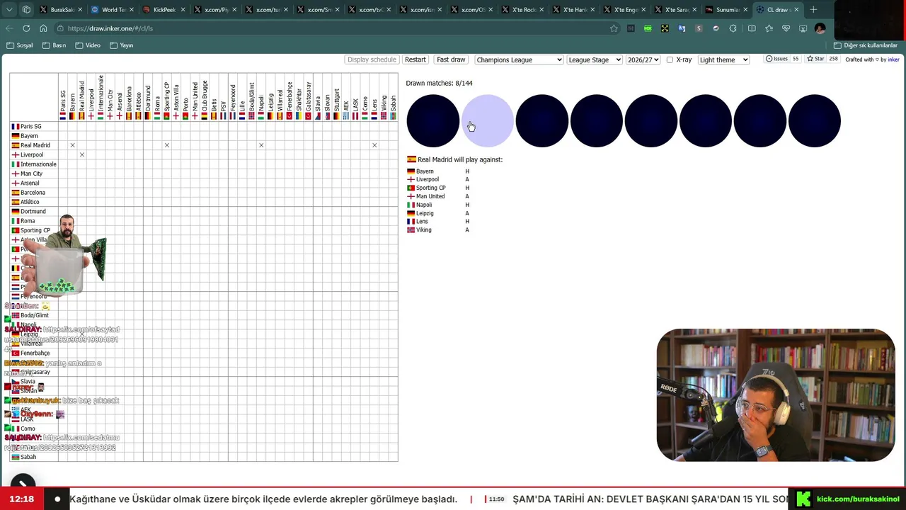Enable the X-ray checkbox
The image size is (906, 510).
coord(670,59)
